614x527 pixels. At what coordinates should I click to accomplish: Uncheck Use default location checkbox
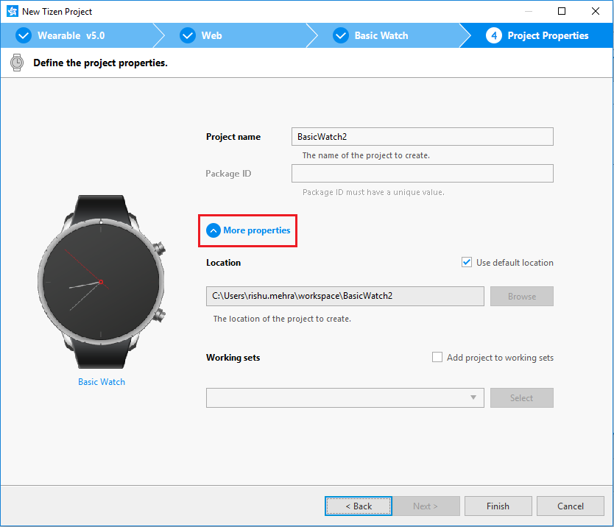click(x=467, y=263)
